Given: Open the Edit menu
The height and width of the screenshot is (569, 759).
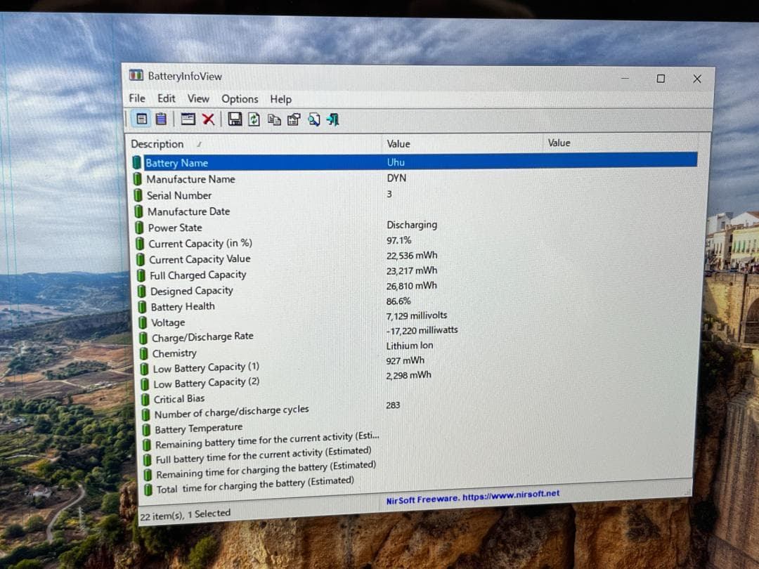Looking at the screenshot, I should 167,98.
